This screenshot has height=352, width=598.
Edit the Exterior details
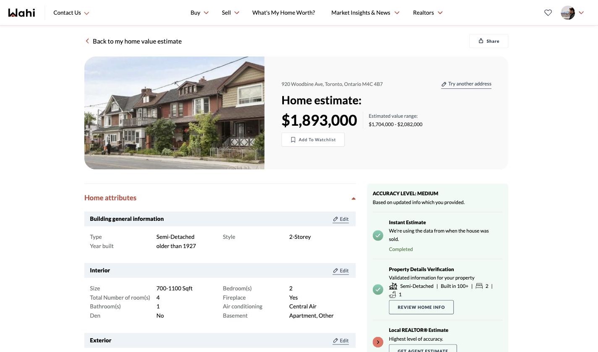click(x=341, y=341)
